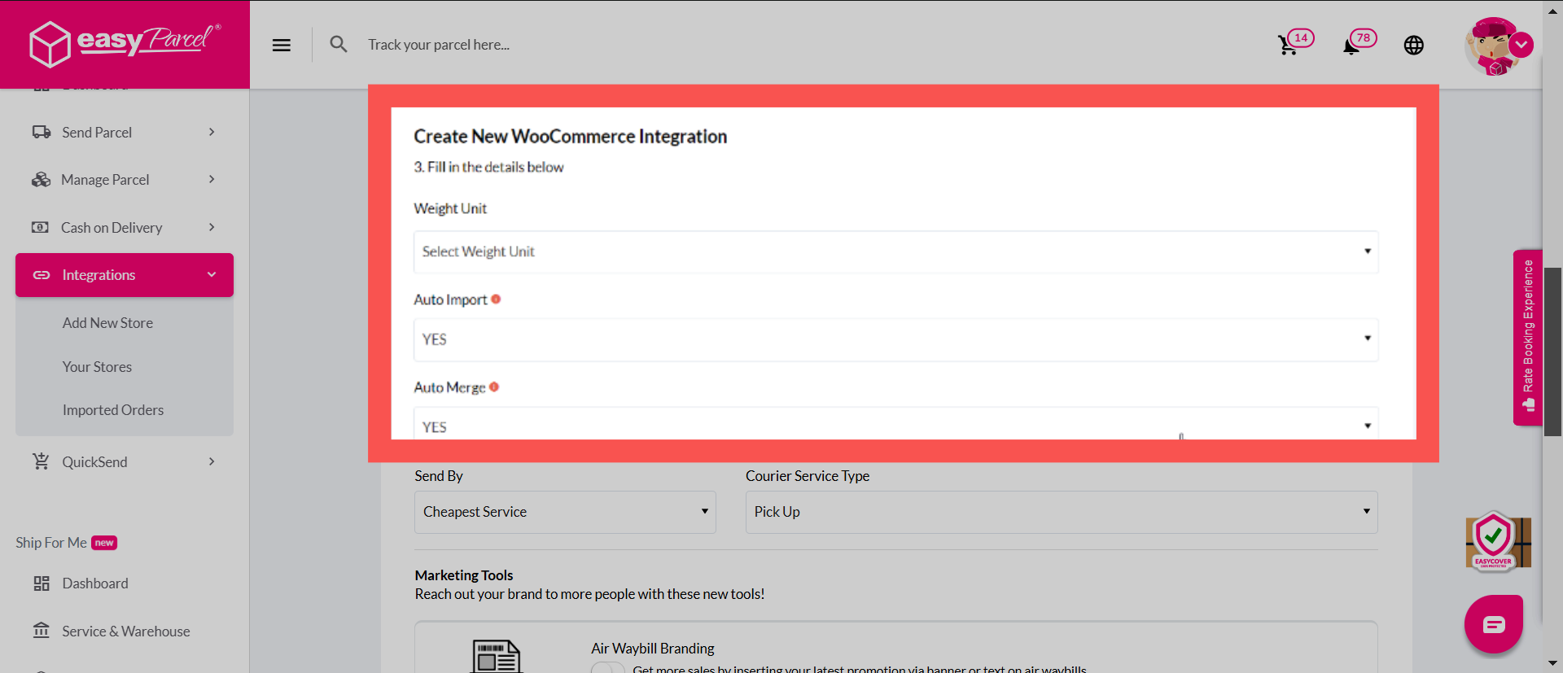1563x673 pixels.
Task: Open the user profile avatar menu
Action: point(1498,46)
